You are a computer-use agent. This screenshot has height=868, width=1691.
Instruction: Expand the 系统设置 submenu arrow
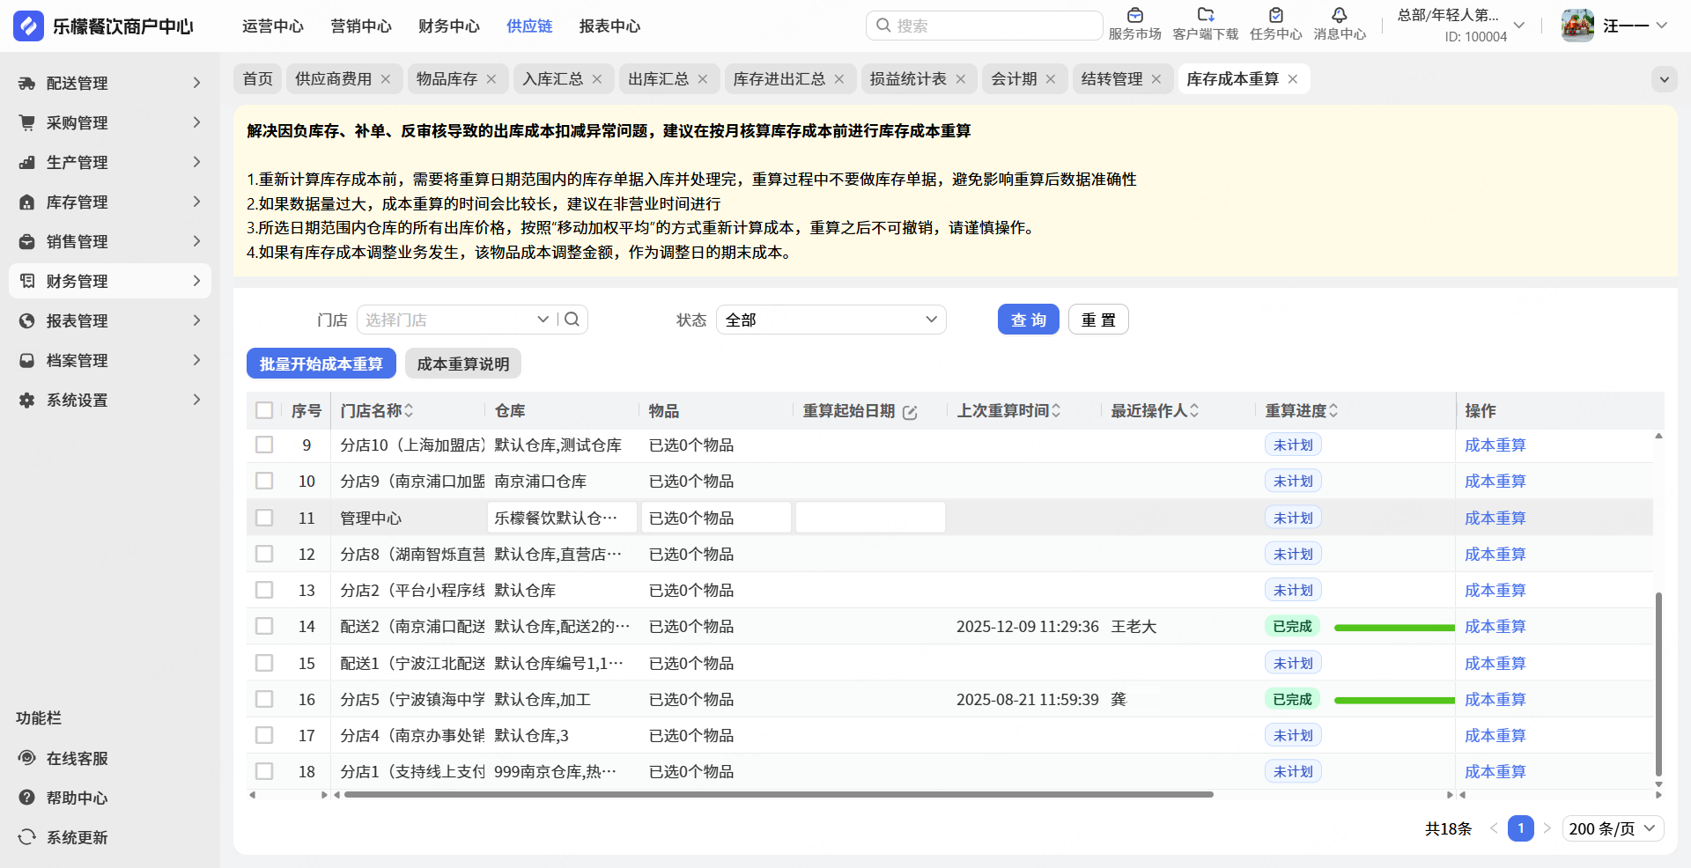coord(196,400)
